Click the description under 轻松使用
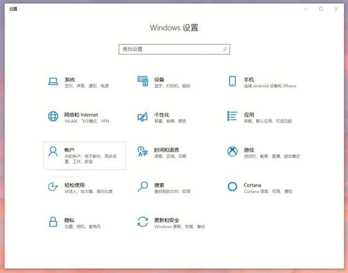The image size is (348, 273). [89, 192]
